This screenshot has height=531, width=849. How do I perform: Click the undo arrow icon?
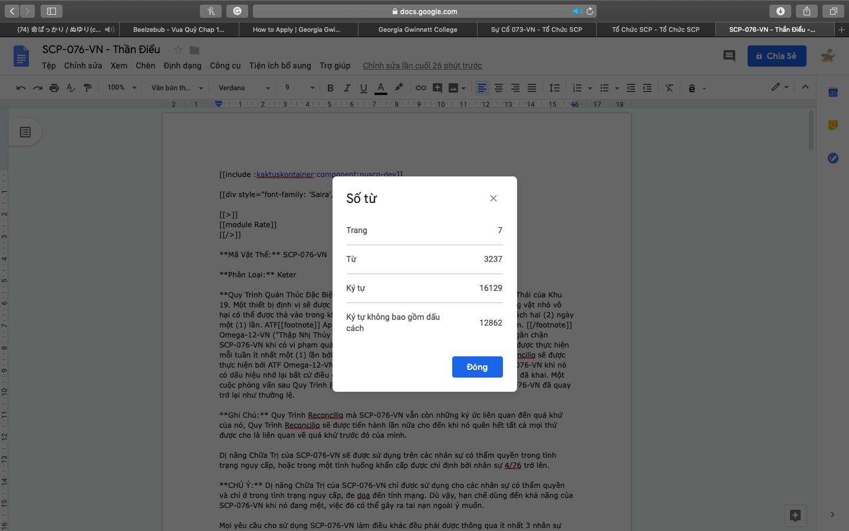pos(21,88)
